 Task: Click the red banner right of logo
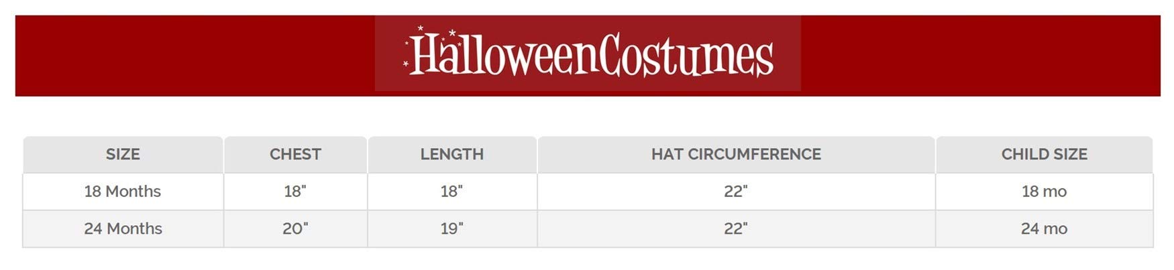(x=979, y=56)
